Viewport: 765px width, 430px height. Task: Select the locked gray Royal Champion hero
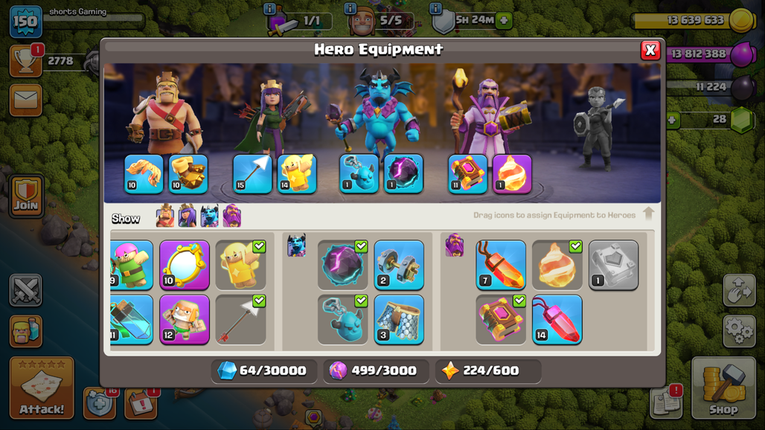coord(597,129)
